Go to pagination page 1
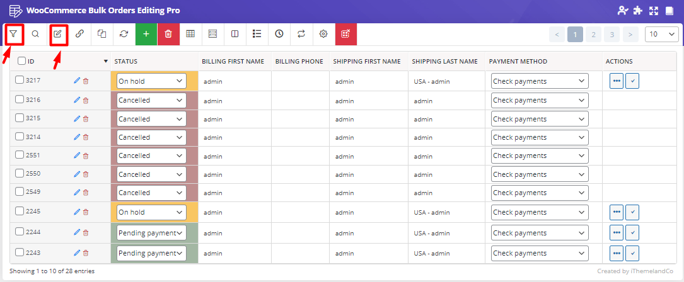684x282 pixels. point(576,34)
